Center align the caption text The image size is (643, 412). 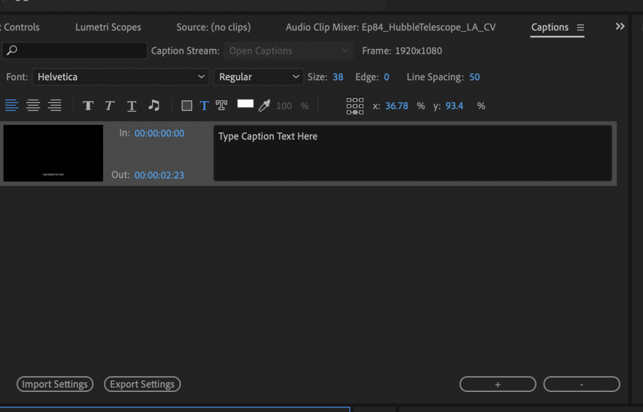(x=33, y=106)
